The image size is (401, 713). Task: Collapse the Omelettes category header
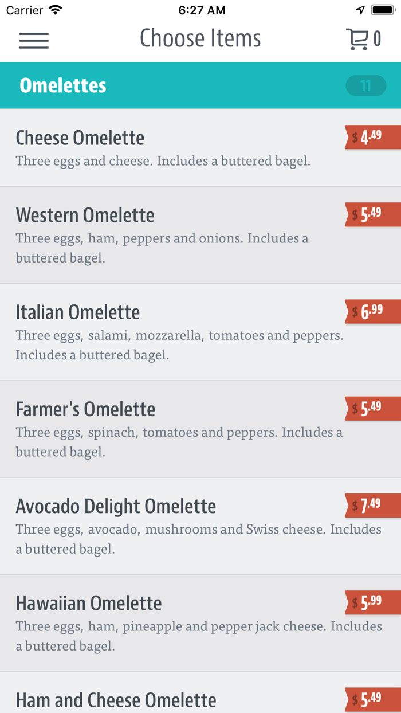172,85
